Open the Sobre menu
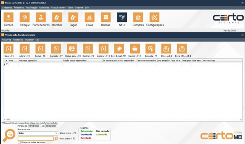Screen dimensions: 245x144 click(x=70, y=8)
